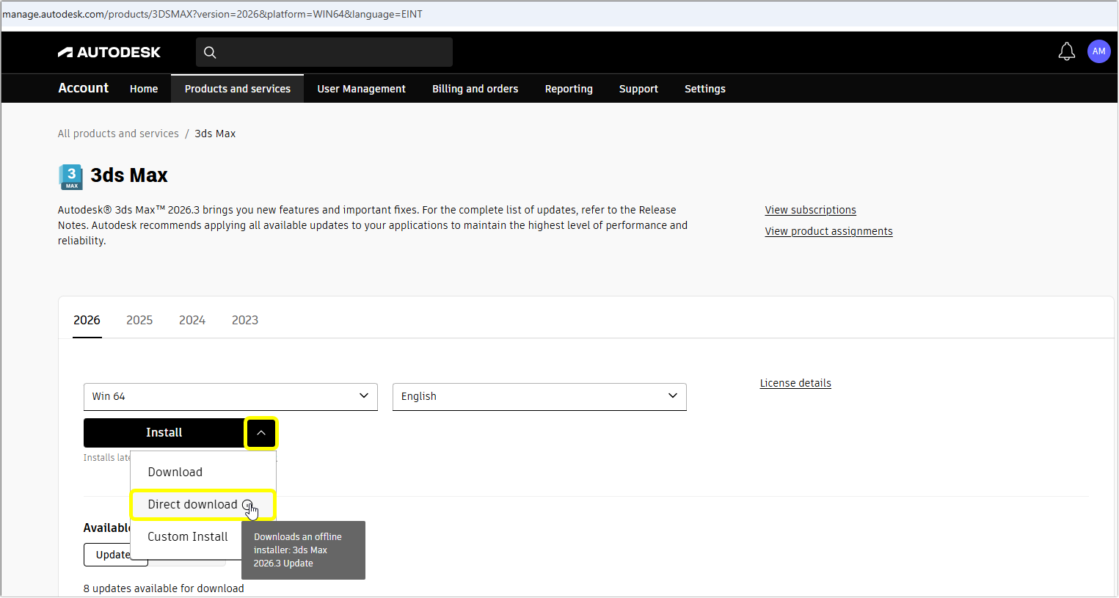Viewport: 1119px width, 598px height.
Task: Select Direct download from the menu
Action: [x=192, y=504]
